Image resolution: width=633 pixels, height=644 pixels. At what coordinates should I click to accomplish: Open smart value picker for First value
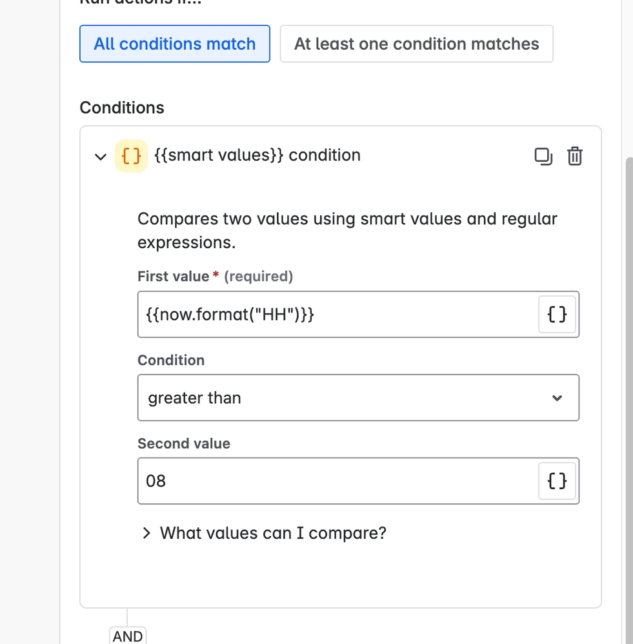pos(557,315)
